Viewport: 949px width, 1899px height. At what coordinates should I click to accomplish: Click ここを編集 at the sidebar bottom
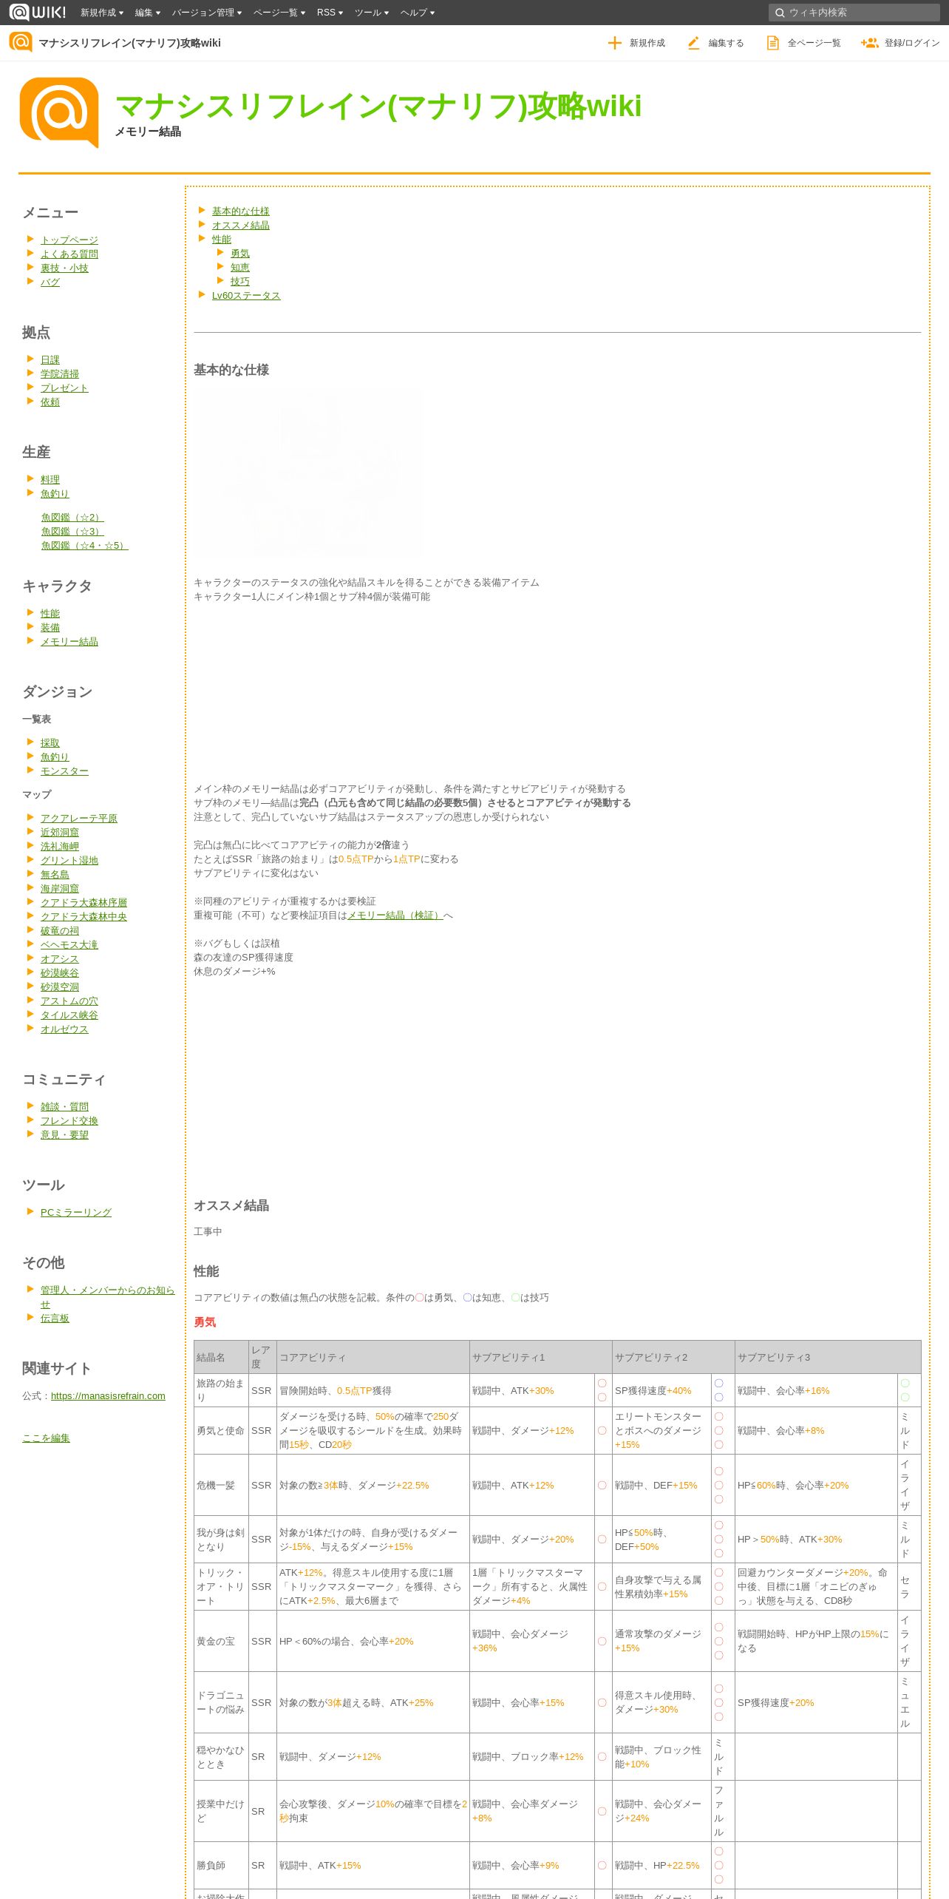(x=46, y=1438)
